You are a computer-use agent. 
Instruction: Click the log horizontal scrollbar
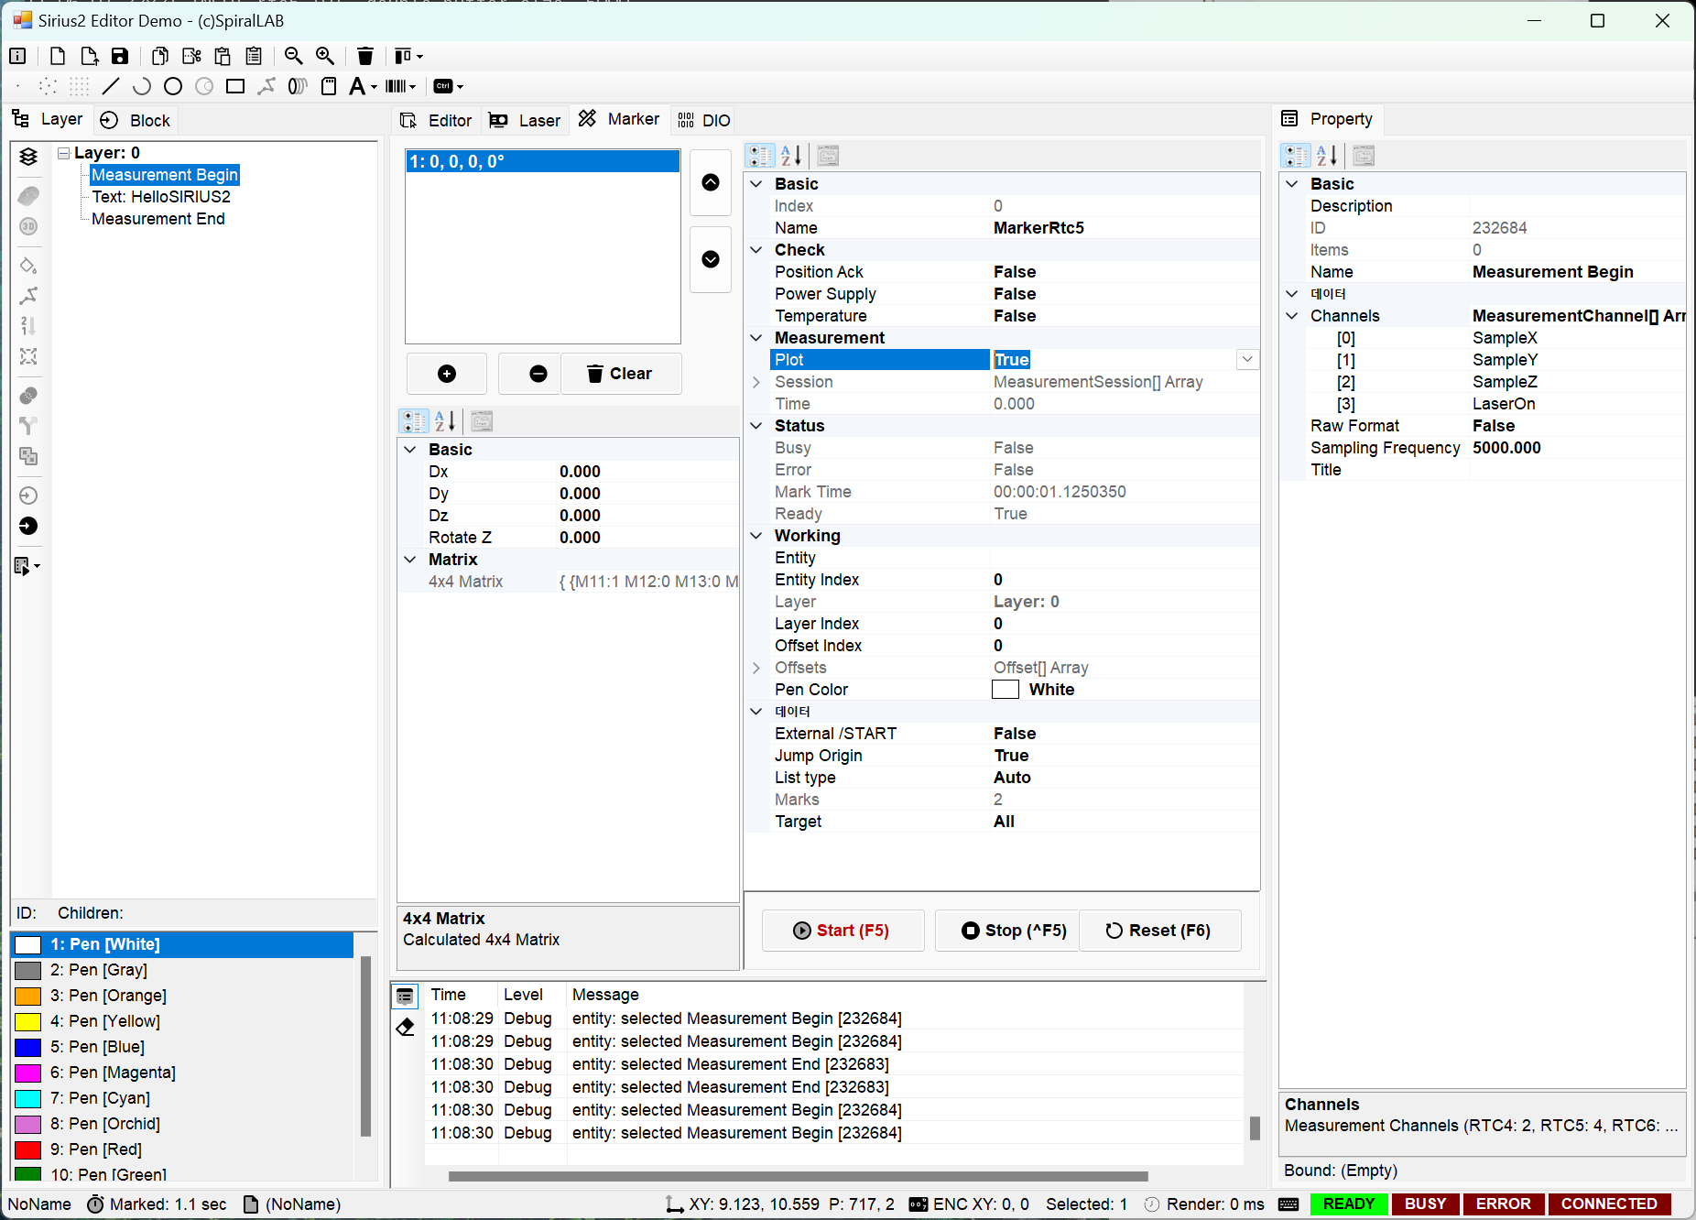click(x=798, y=1176)
